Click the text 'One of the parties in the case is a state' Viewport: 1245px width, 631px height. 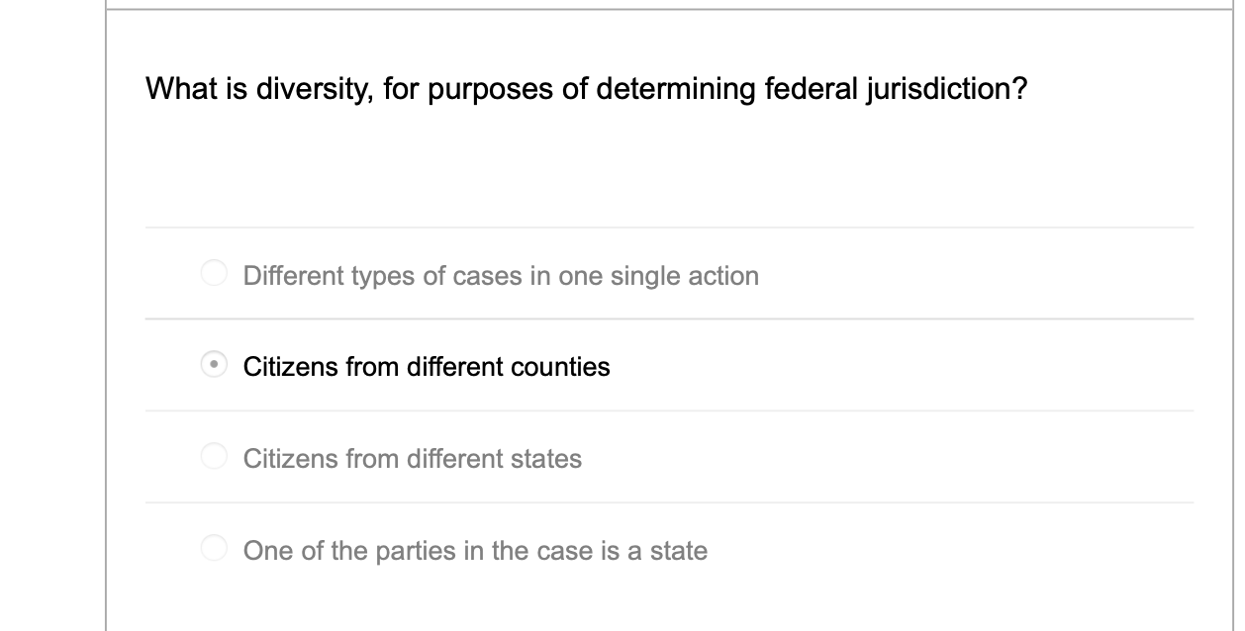(x=475, y=550)
